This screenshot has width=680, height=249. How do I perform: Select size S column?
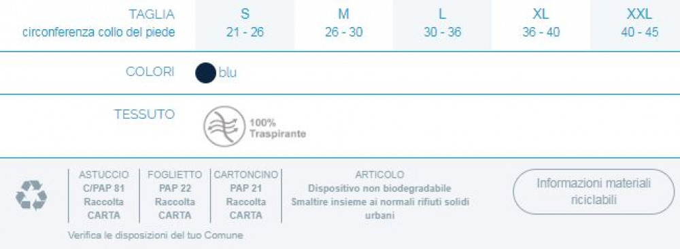click(245, 25)
